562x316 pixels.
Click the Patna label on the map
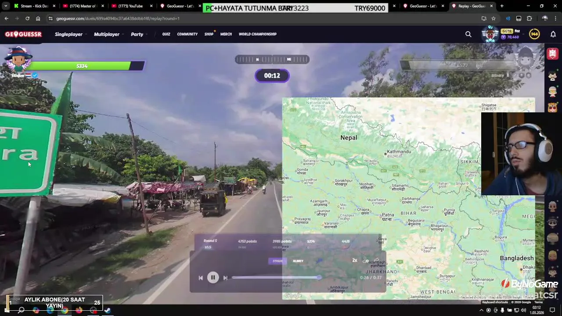point(387,215)
